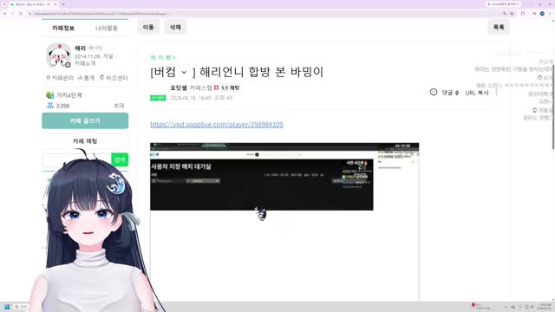Open the tab search dropdown arrow
555x312 pixels.
click(x=4, y=4)
